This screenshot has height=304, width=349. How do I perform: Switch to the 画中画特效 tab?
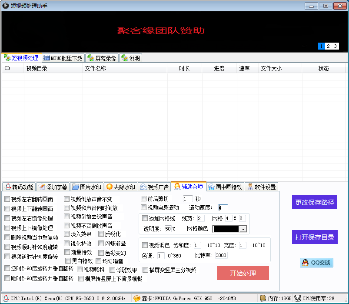click(x=226, y=187)
